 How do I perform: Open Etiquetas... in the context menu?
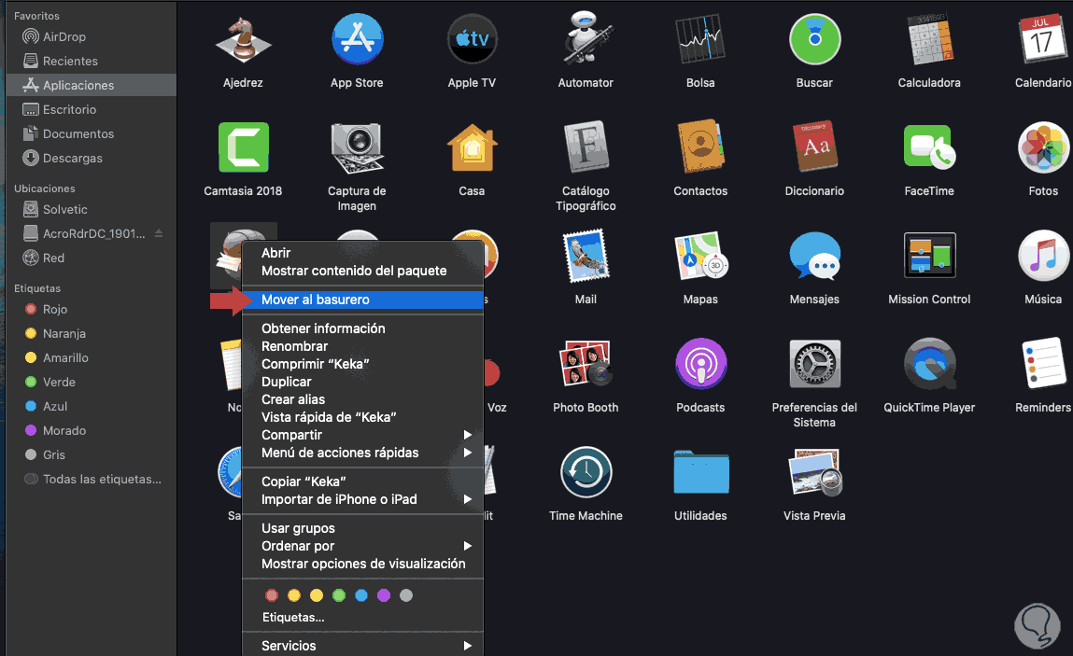(293, 617)
